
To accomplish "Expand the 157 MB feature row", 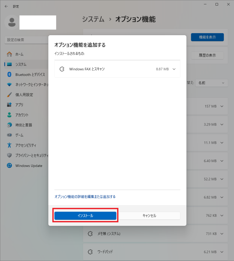I will (x=222, y=106).
